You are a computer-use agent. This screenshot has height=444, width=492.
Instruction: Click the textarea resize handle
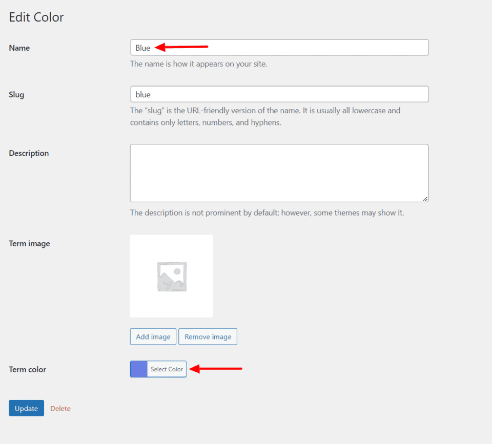click(425, 199)
